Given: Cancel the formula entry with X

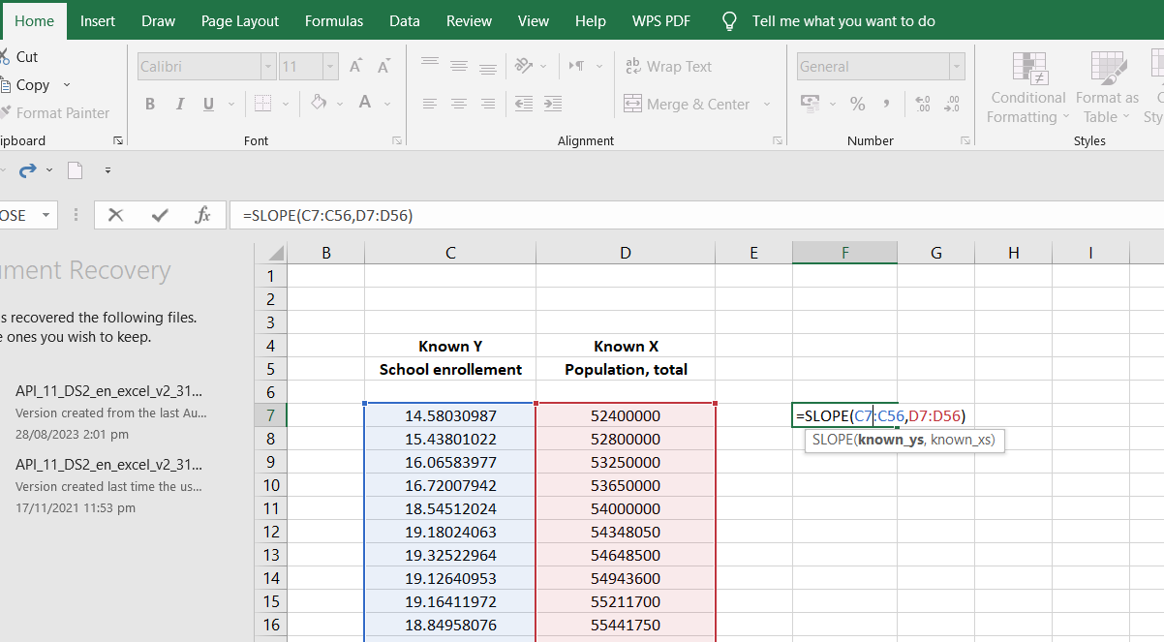Looking at the screenshot, I should coord(116,215).
